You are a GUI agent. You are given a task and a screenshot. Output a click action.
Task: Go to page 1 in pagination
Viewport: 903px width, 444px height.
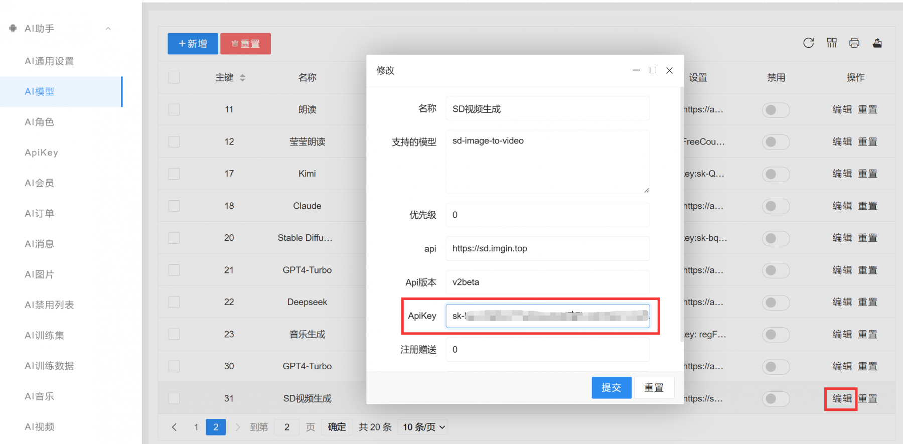click(x=196, y=427)
